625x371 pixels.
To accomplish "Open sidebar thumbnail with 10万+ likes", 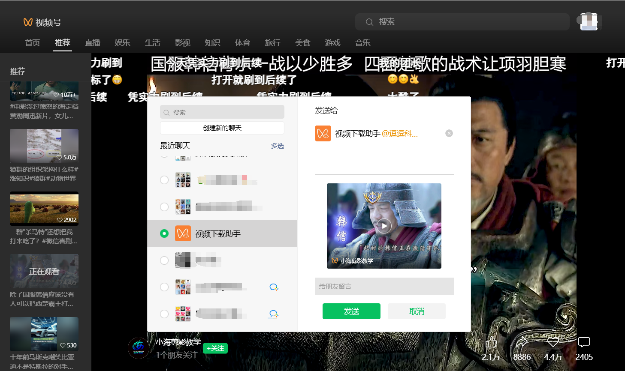I will [x=44, y=91].
